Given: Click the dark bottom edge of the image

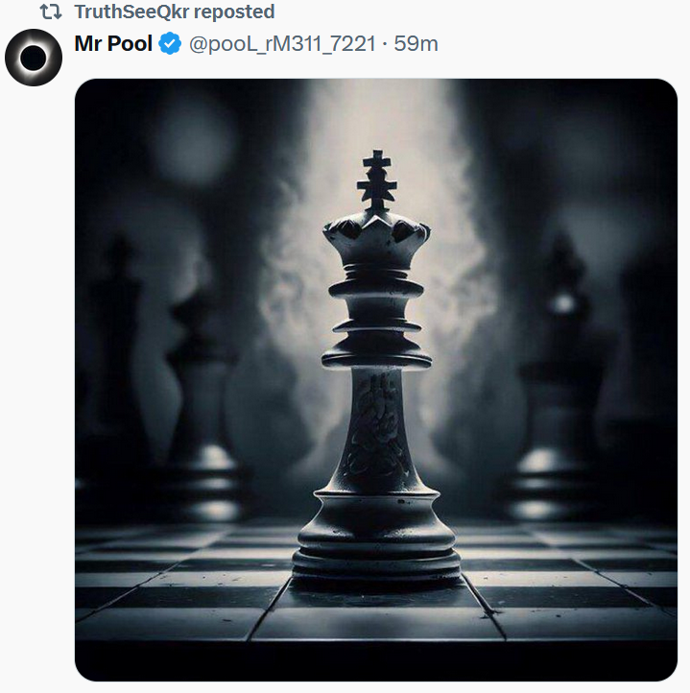Looking at the screenshot, I should tap(376, 664).
